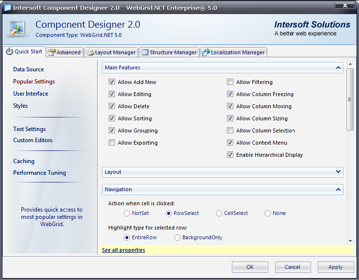This screenshot has width=359, height=280.
Task: Disable Allow Sorting
Action: coord(112,118)
